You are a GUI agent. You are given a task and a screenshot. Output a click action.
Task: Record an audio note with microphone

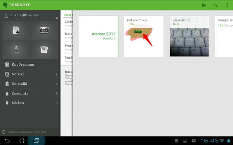[16, 49]
